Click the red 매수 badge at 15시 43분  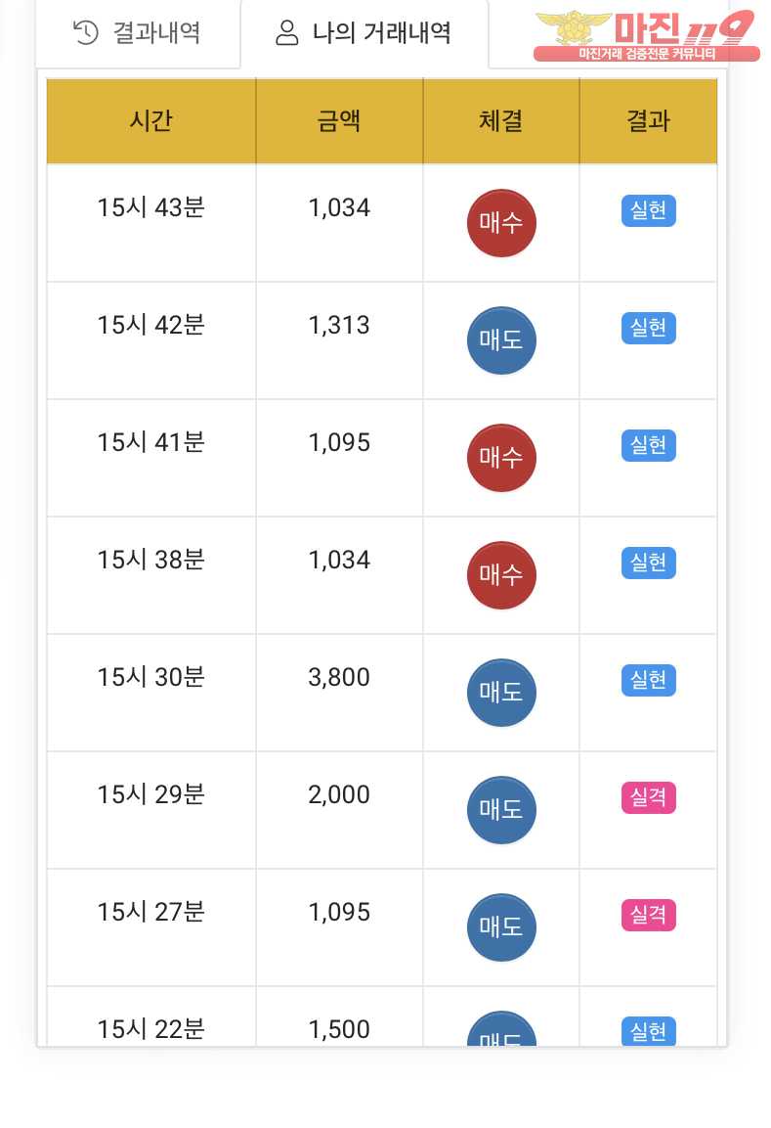pos(501,223)
